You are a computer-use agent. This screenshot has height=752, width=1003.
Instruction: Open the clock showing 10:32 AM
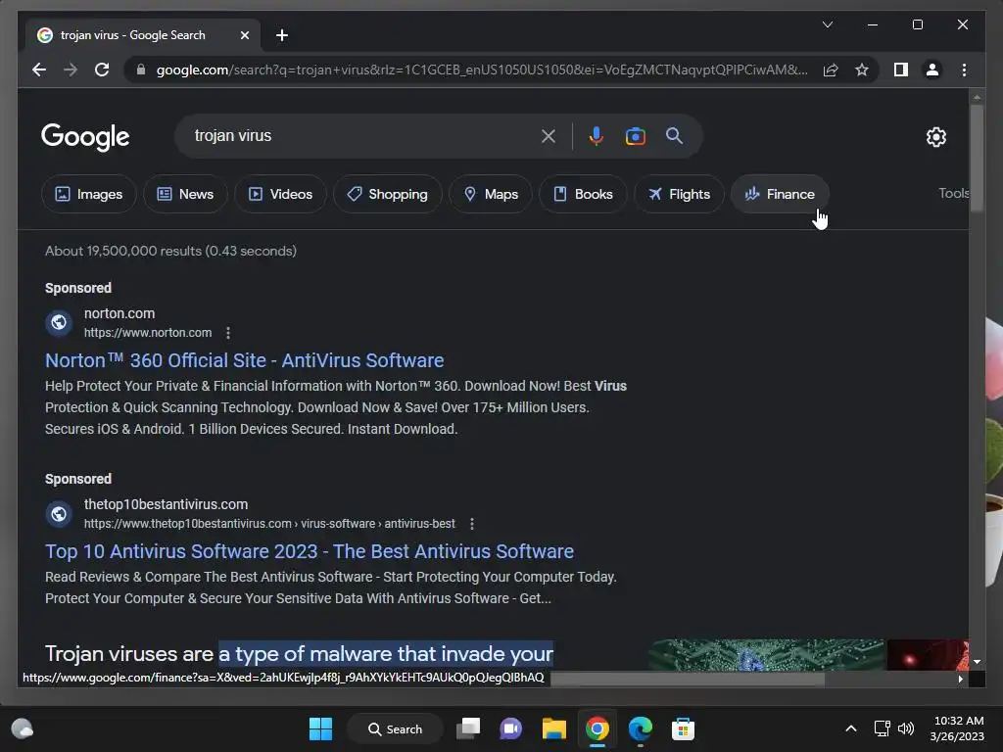(x=957, y=728)
